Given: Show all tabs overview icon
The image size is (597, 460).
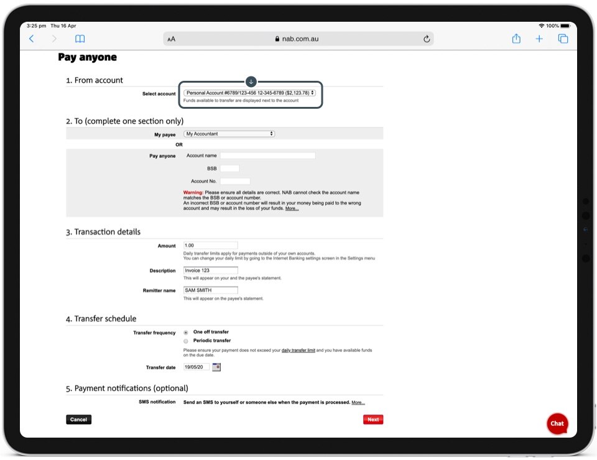Looking at the screenshot, I should pos(563,39).
